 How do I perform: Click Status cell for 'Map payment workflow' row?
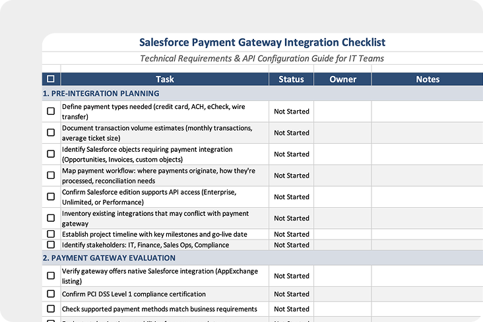click(x=292, y=176)
